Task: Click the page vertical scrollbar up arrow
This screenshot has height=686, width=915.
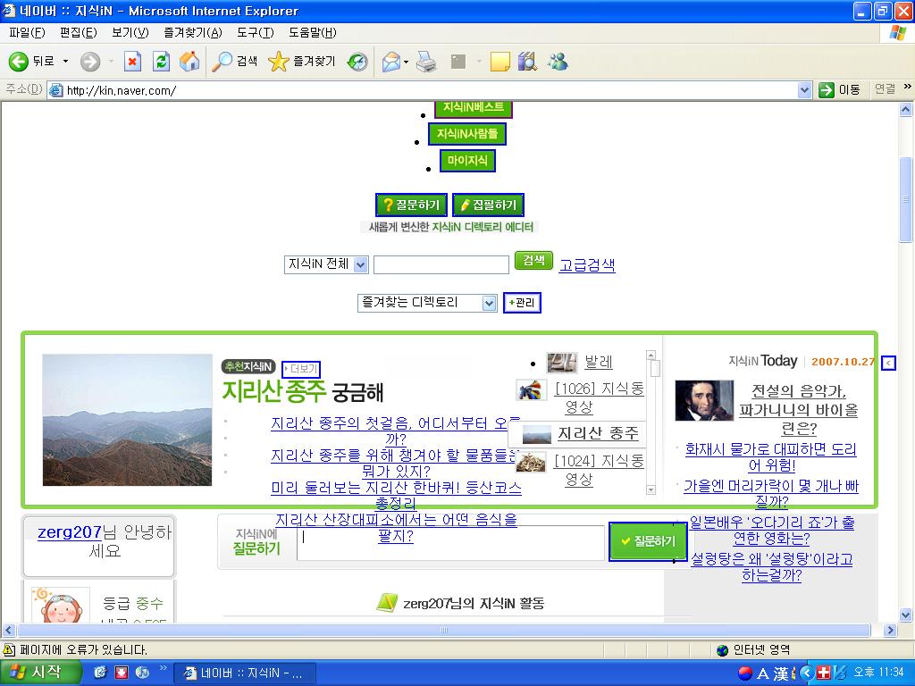Action: pos(906,109)
